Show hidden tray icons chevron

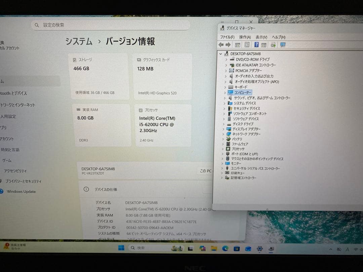[331, 249]
